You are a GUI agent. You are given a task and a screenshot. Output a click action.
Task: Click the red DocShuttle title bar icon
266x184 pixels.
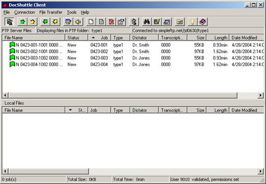5,5
